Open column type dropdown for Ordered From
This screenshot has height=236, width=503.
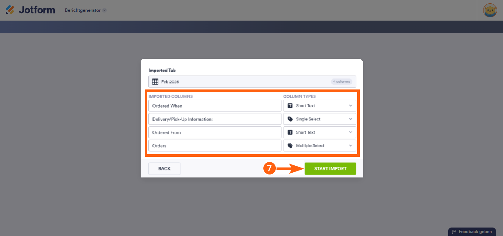click(x=350, y=132)
